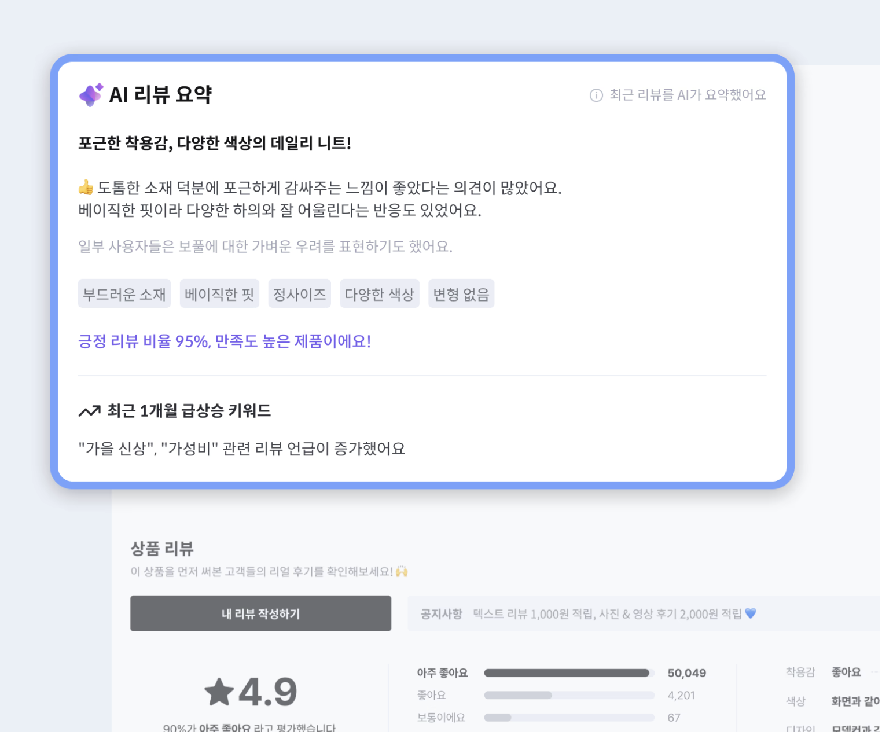Click the 최근 리뷰를 AI가 요약했어요 text
Screen dimensions: 882x735
[x=688, y=95]
